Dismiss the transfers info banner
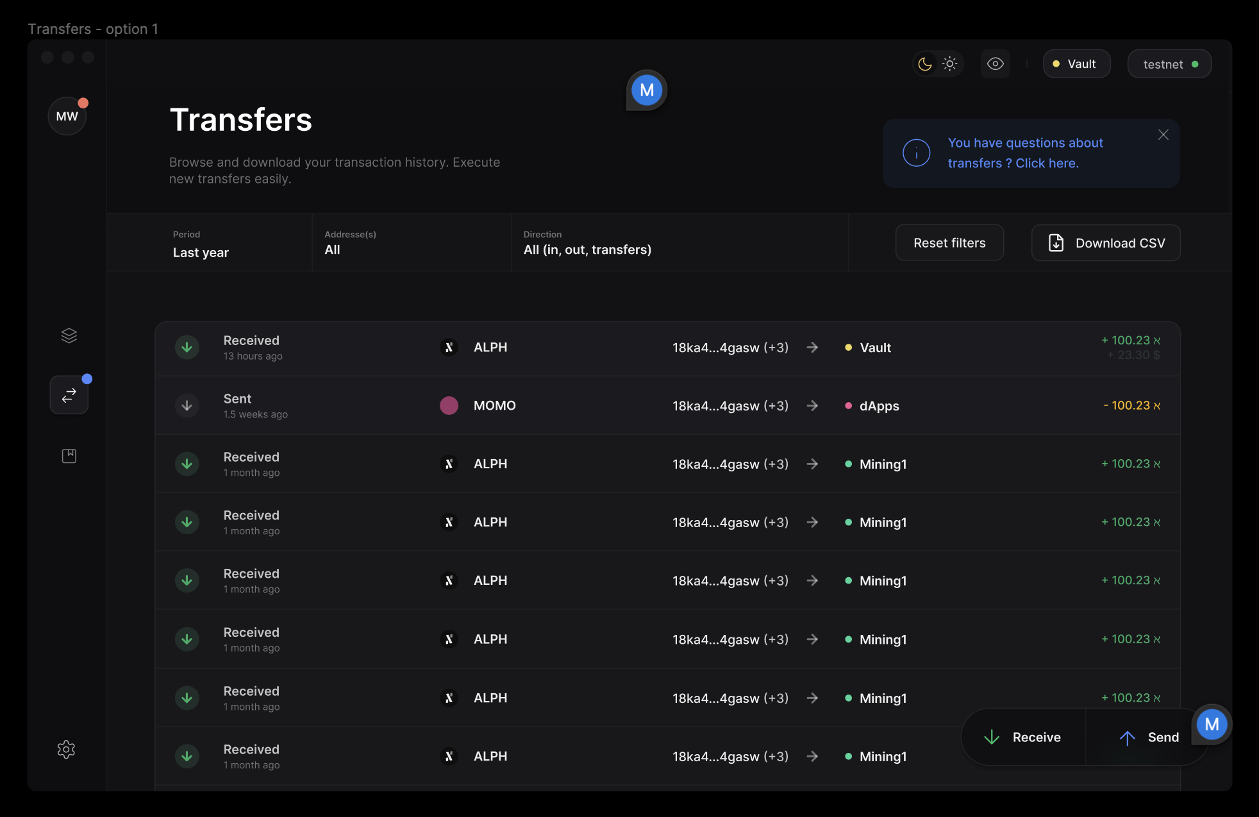Image resolution: width=1259 pixels, height=817 pixels. click(x=1163, y=135)
